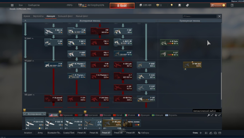Collapse the VI ранг section

tap(29, 38)
